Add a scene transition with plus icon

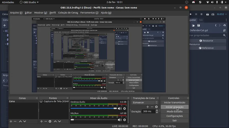coord(148,107)
